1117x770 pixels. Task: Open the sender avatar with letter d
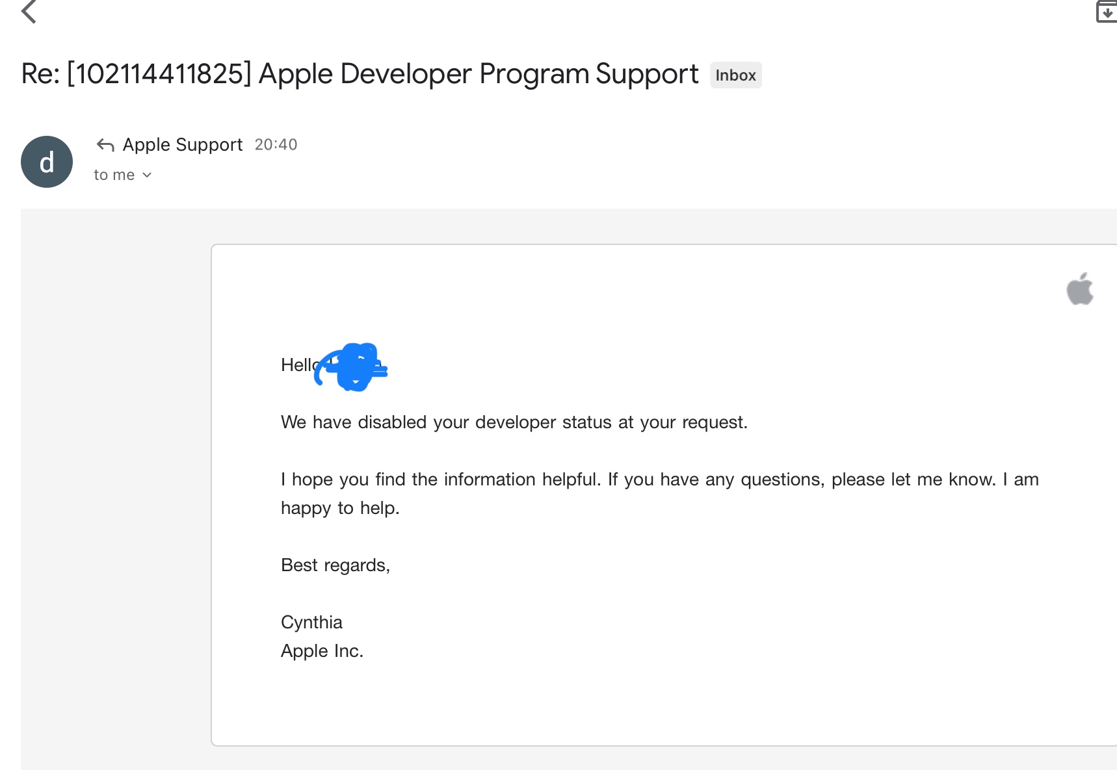(x=46, y=161)
